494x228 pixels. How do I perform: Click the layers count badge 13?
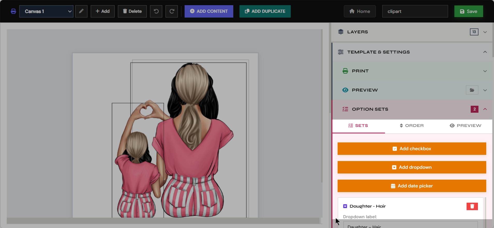point(474,32)
